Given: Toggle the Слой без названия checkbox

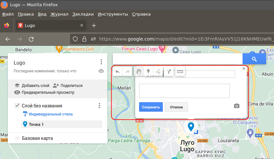Looking at the screenshot, I should coord(17,105).
